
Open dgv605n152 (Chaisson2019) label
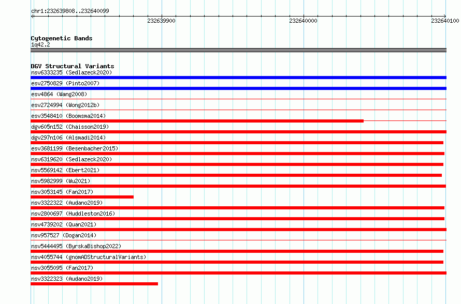[70, 127]
